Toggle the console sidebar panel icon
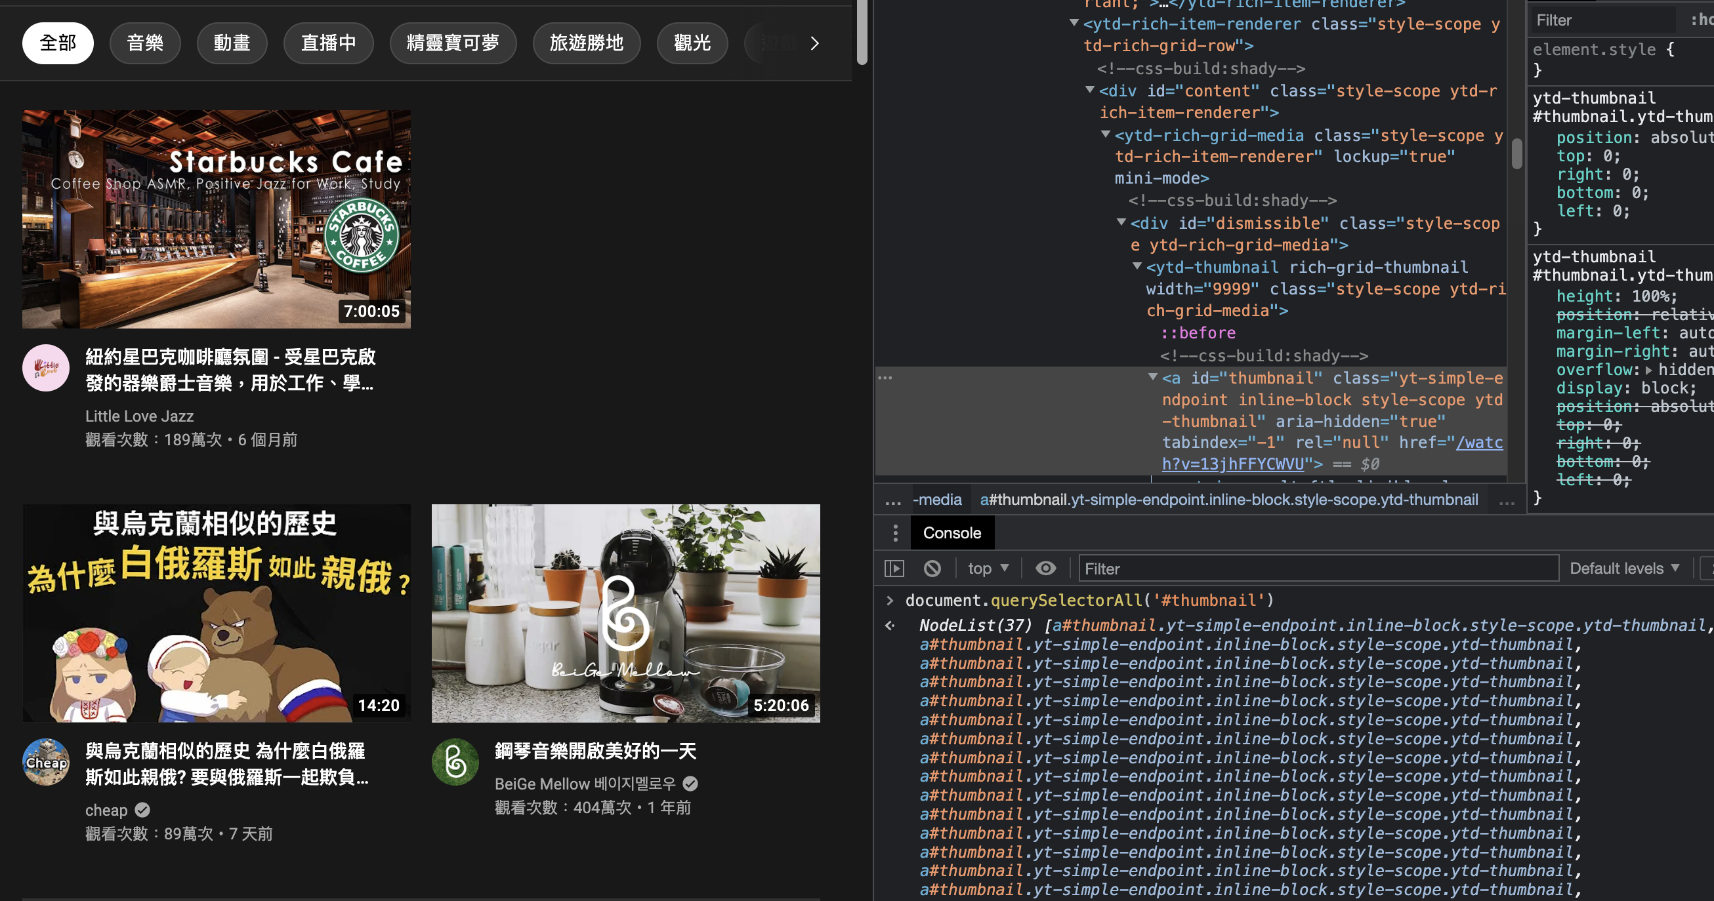The image size is (1714, 901). pos(894,568)
